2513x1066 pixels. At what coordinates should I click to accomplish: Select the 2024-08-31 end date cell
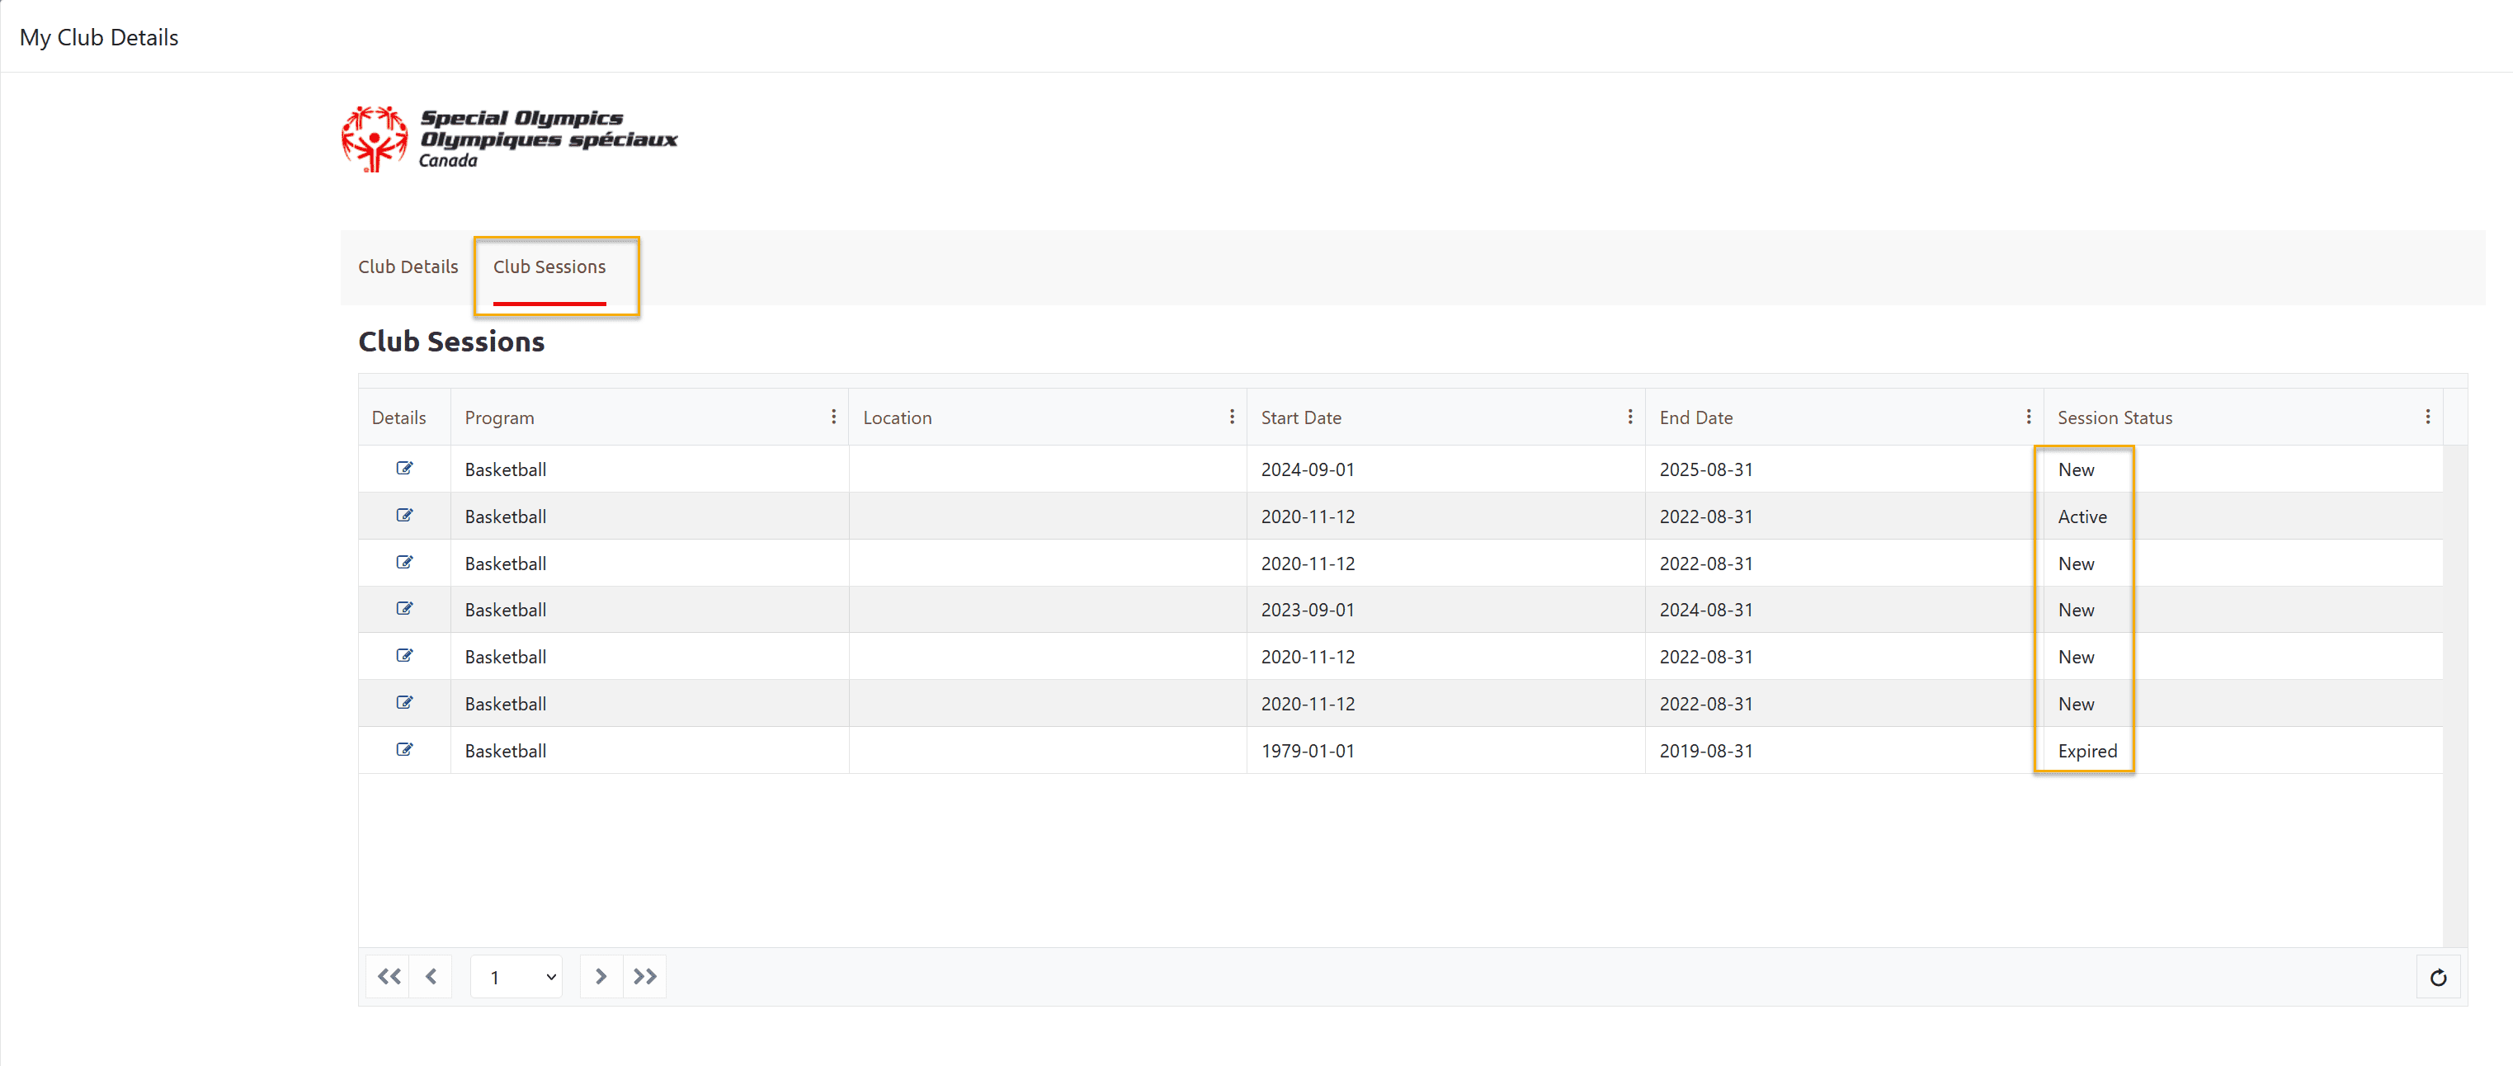[1843, 610]
